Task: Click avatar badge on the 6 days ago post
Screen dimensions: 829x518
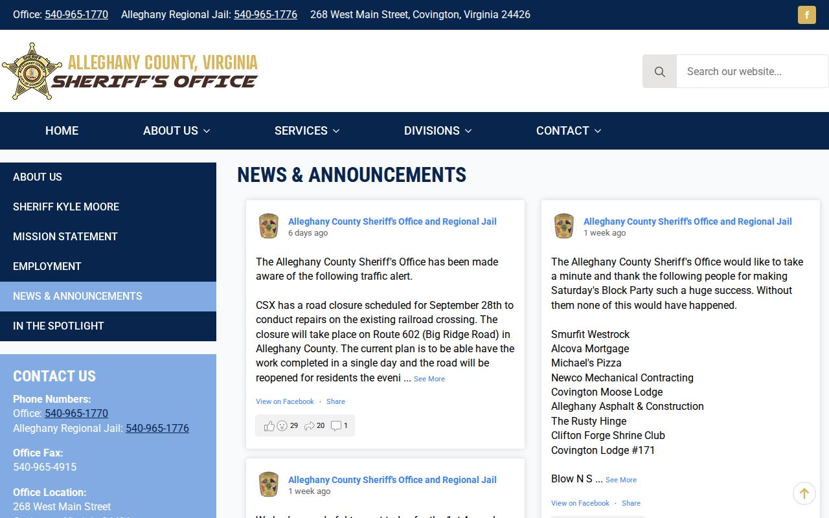Action: coord(269,226)
